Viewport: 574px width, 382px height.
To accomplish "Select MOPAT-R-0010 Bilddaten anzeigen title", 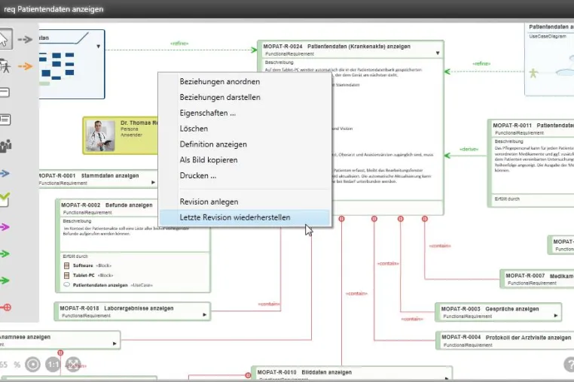I will click(304, 372).
